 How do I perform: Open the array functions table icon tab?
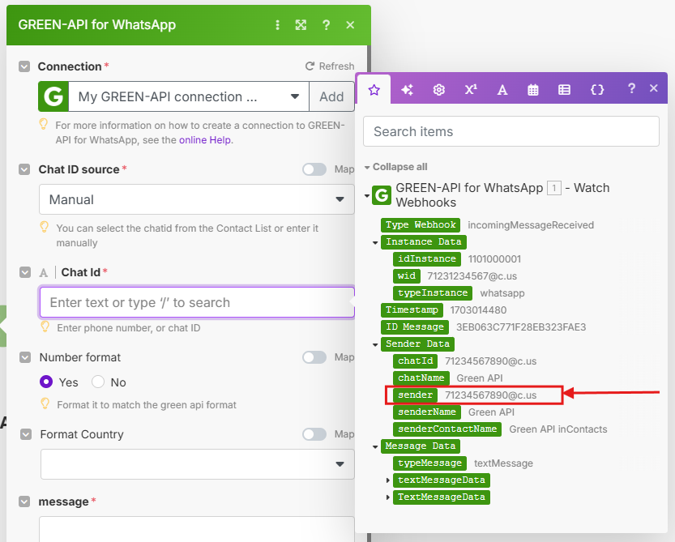click(565, 89)
